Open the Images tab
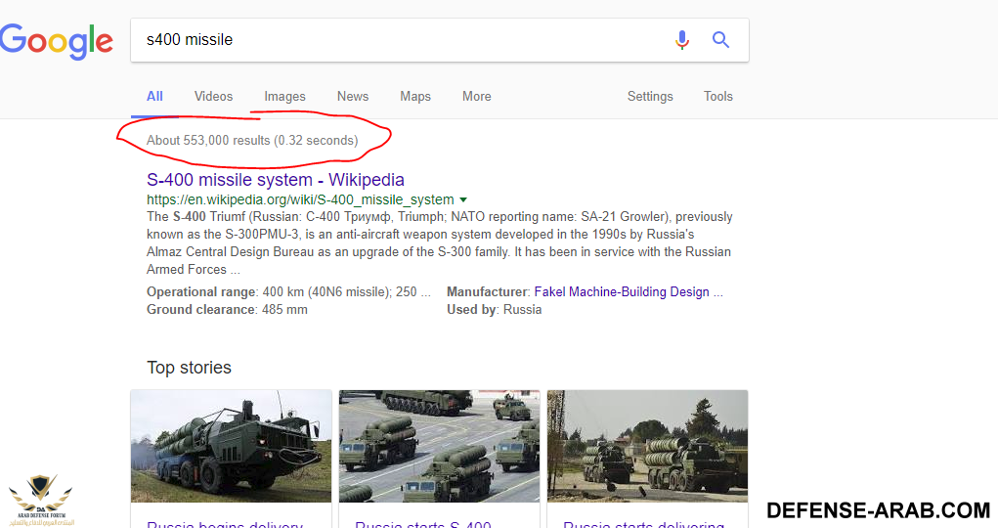 [x=284, y=96]
